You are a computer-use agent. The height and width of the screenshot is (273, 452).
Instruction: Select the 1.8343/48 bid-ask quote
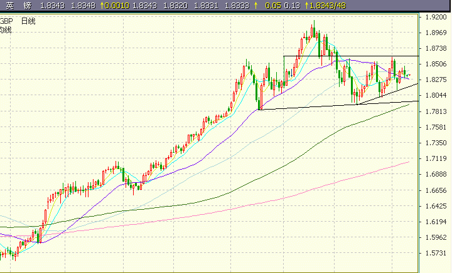click(x=328, y=6)
